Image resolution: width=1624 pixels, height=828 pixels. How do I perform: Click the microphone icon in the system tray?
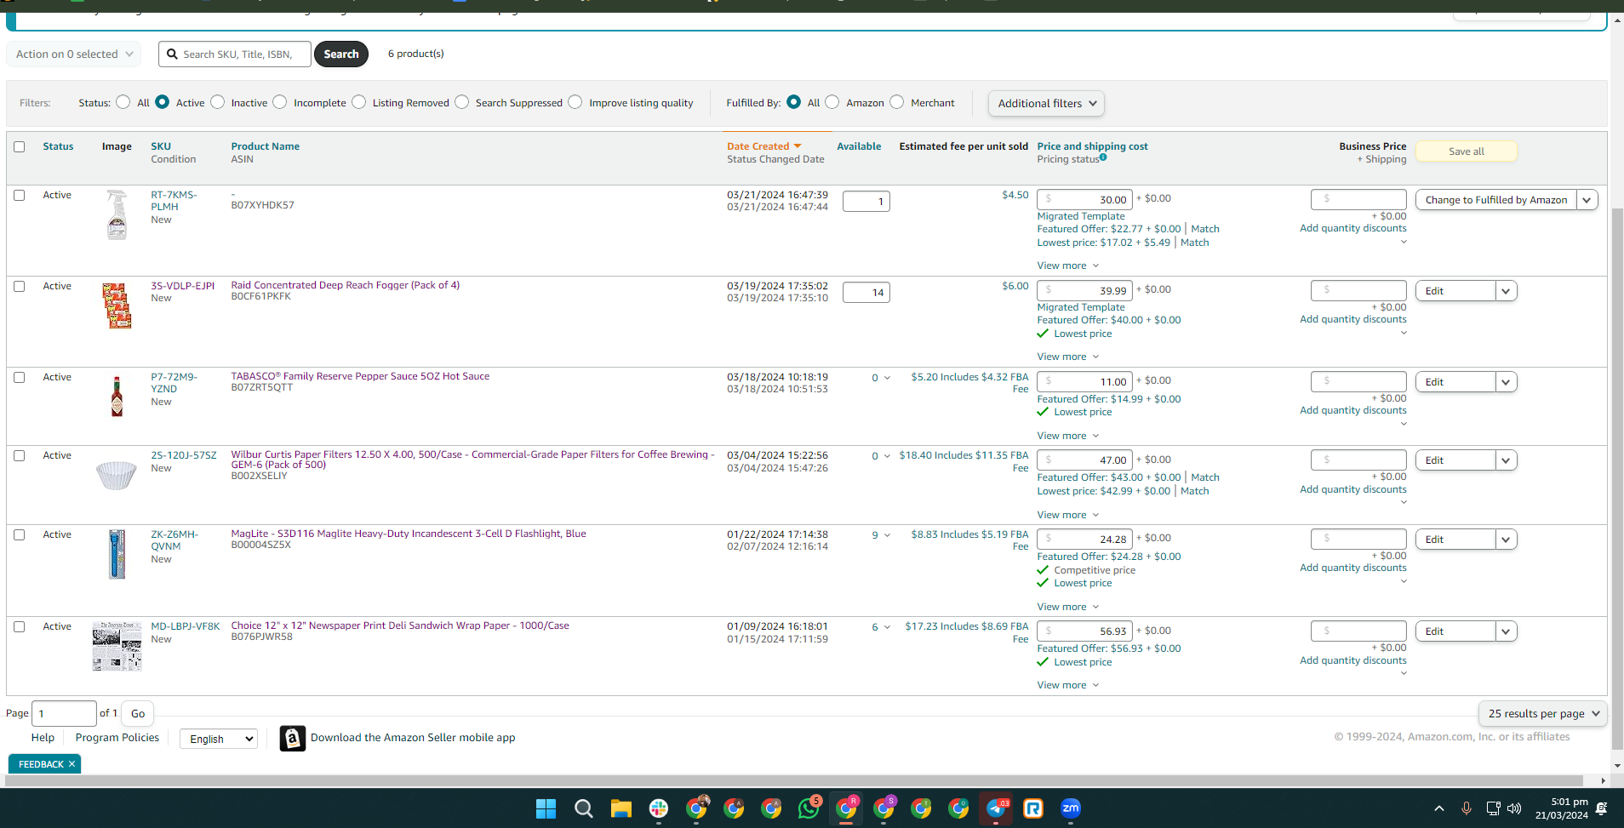click(x=1466, y=808)
